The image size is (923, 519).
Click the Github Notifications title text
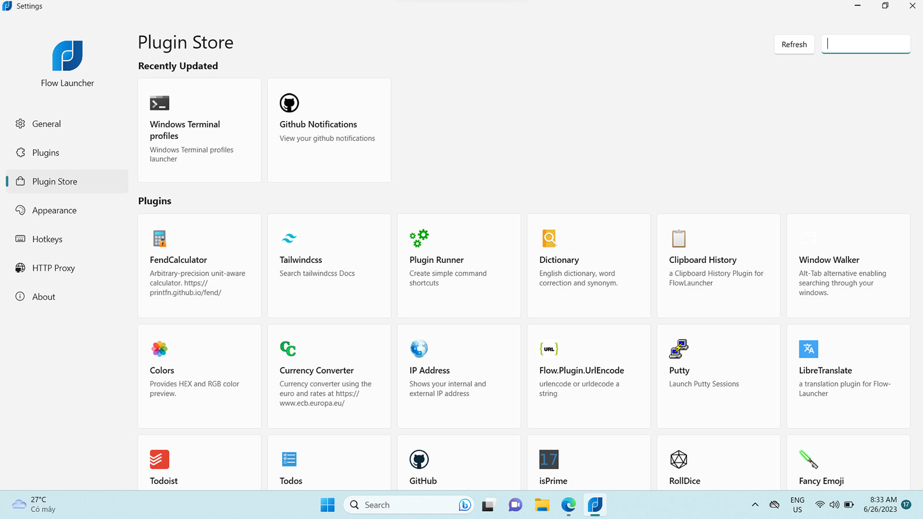pos(318,125)
